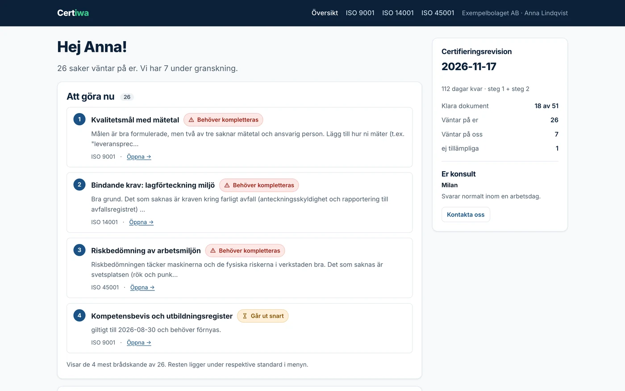Image resolution: width=625 pixels, height=391 pixels.
Task: Click the warning badge on Bindande krav item
Action: click(x=259, y=185)
